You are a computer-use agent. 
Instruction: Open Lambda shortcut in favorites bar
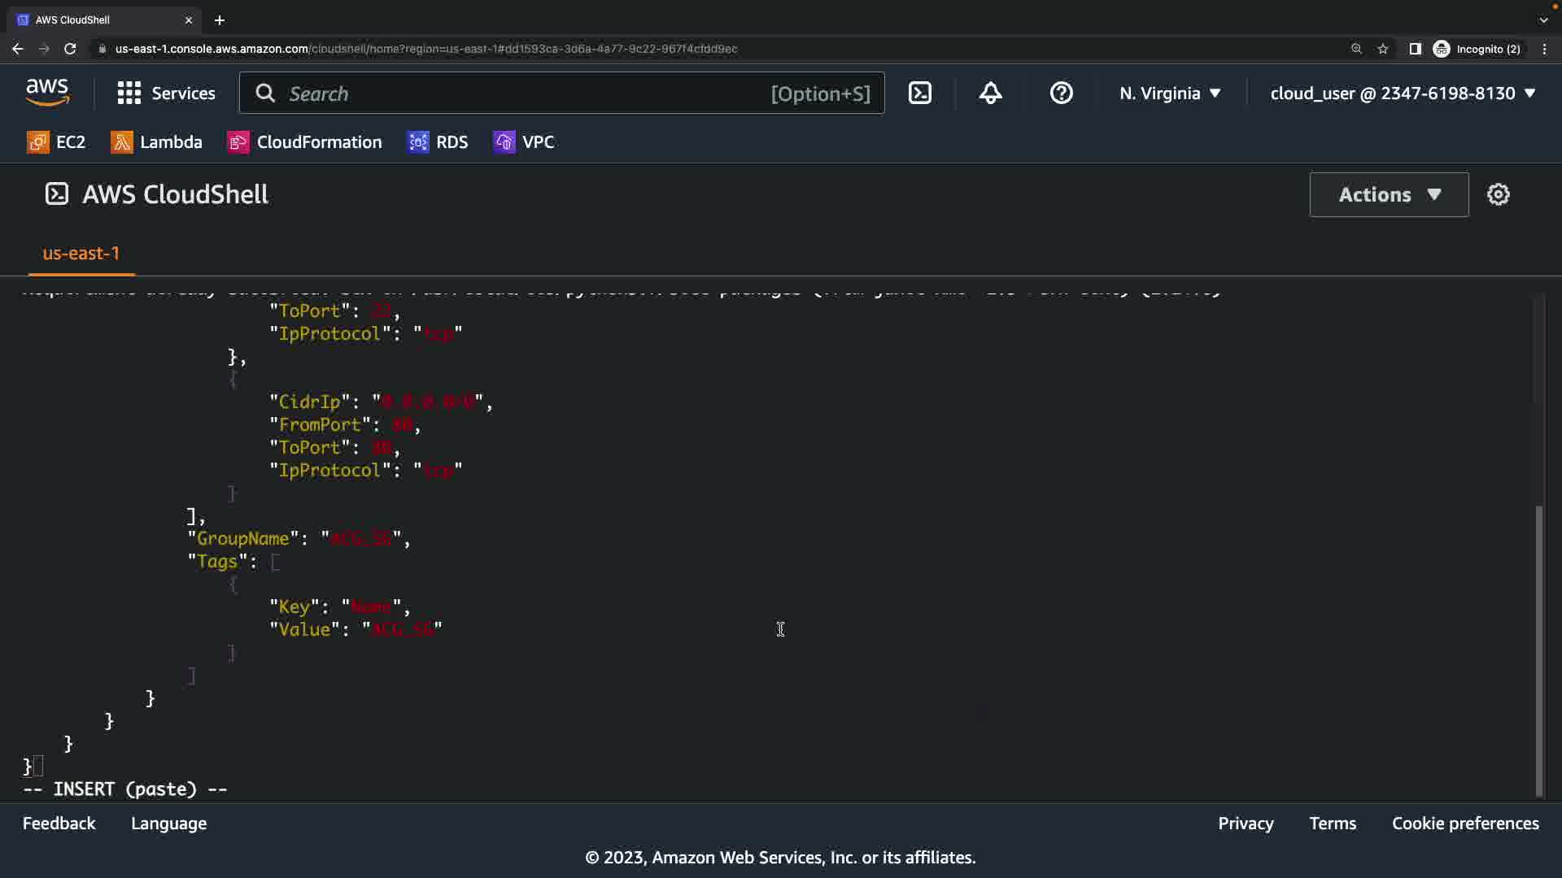tap(156, 142)
